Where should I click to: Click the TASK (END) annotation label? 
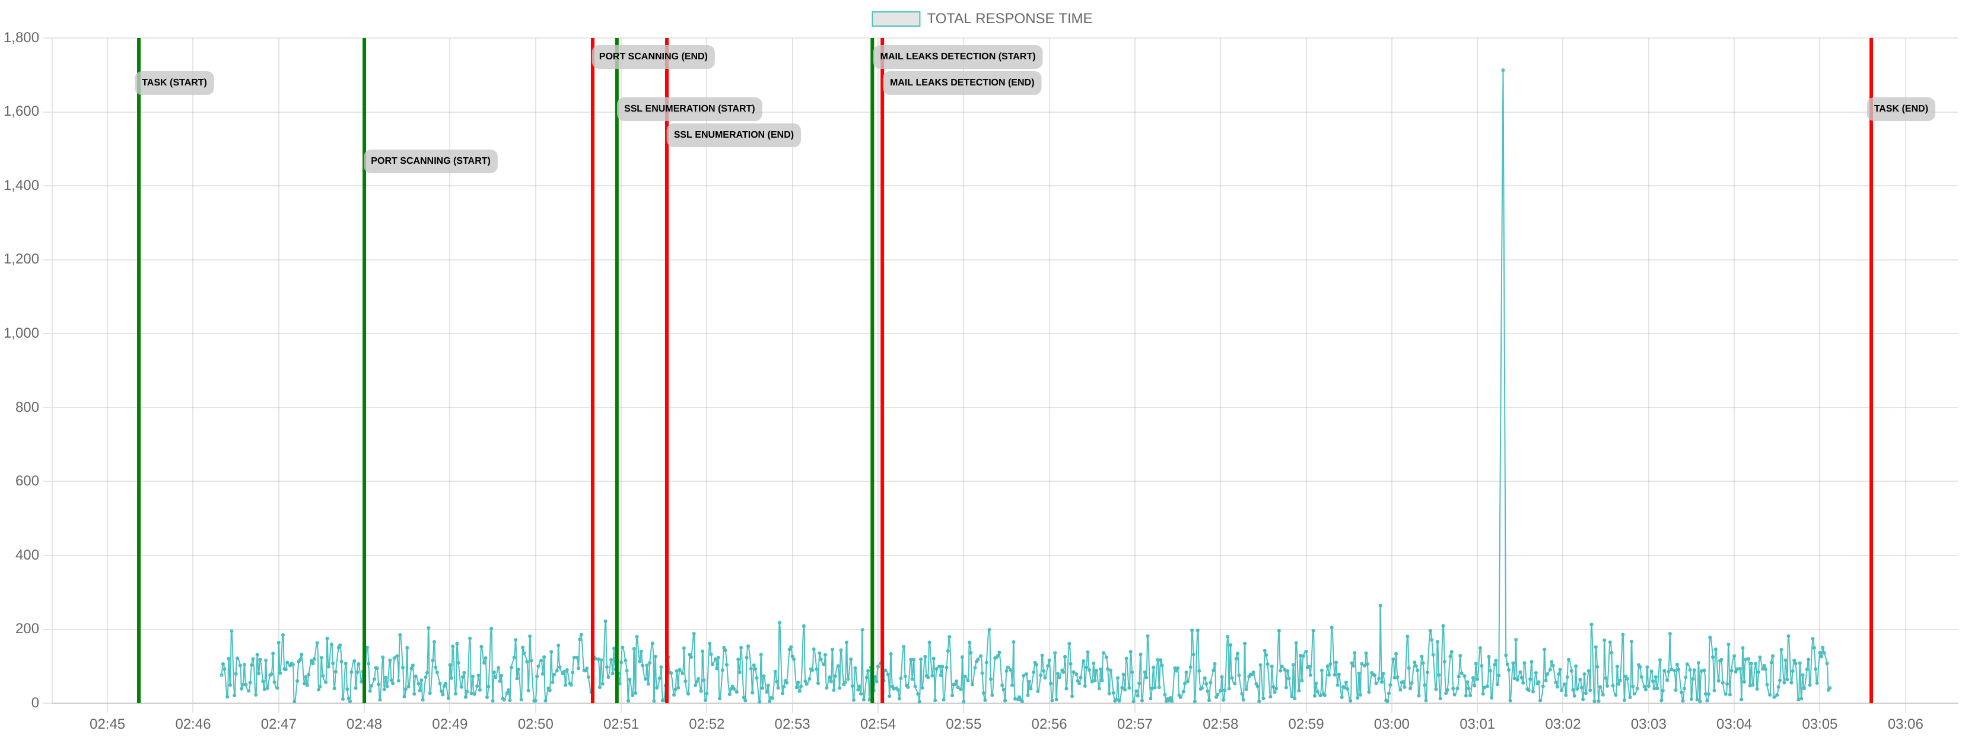coord(1900,109)
